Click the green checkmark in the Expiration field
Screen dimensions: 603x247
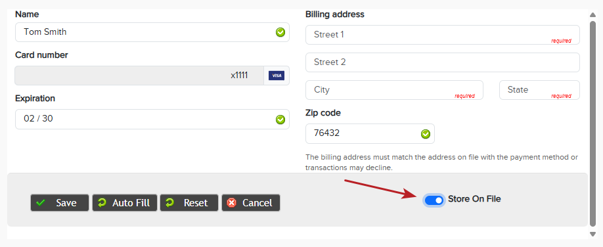click(x=280, y=120)
